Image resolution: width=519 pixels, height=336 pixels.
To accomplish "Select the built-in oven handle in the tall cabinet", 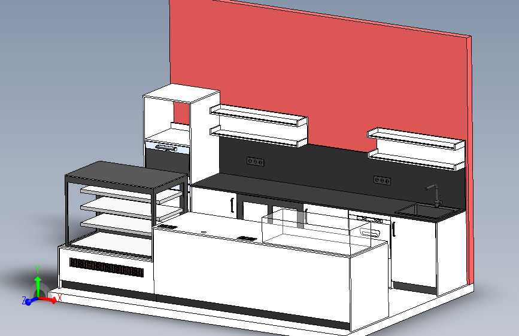I will (166, 148).
